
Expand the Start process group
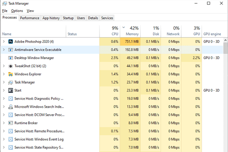pos(4,90)
